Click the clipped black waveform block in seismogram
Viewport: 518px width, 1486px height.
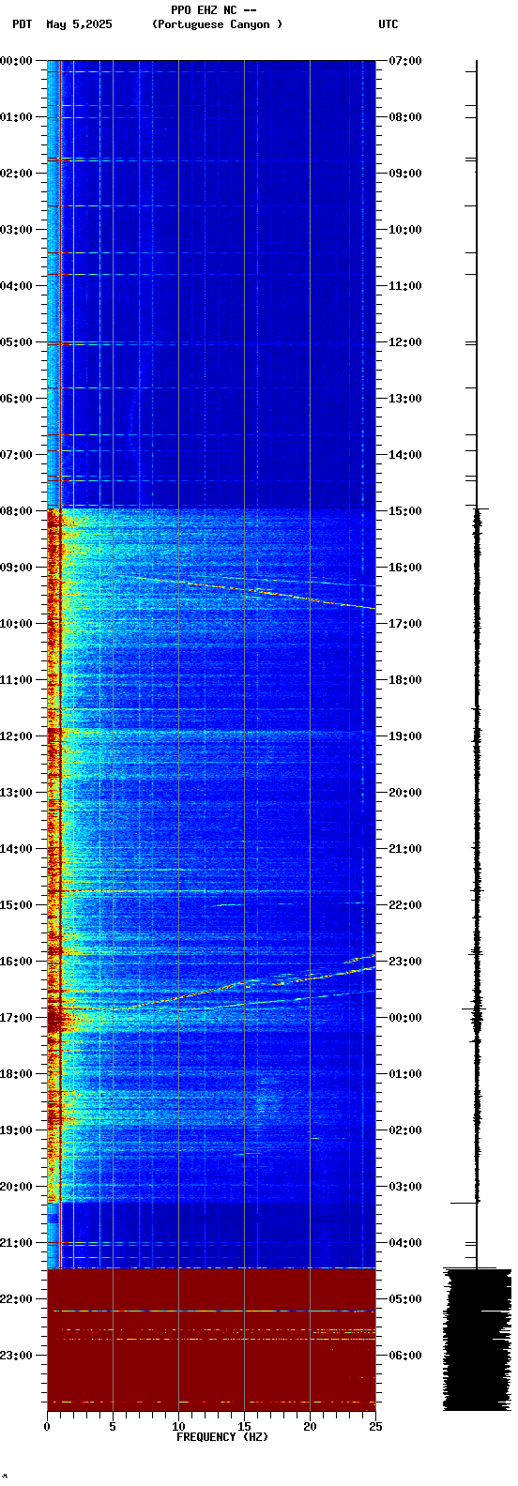click(x=477, y=1340)
